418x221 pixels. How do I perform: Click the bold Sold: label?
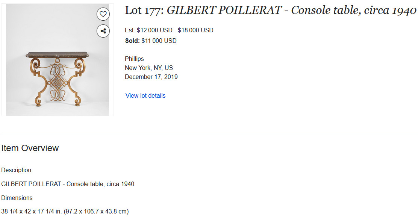click(132, 41)
